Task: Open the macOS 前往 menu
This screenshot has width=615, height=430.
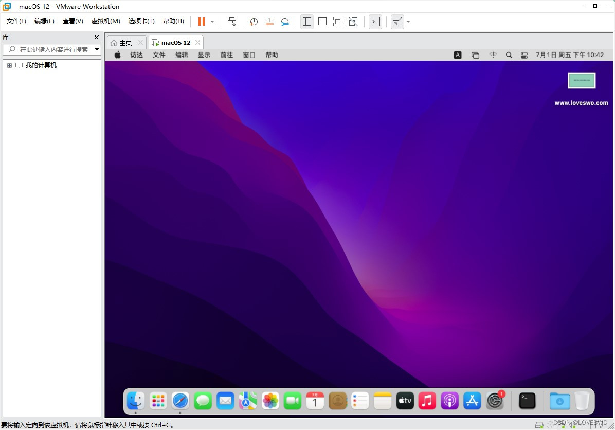Action: coord(227,55)
